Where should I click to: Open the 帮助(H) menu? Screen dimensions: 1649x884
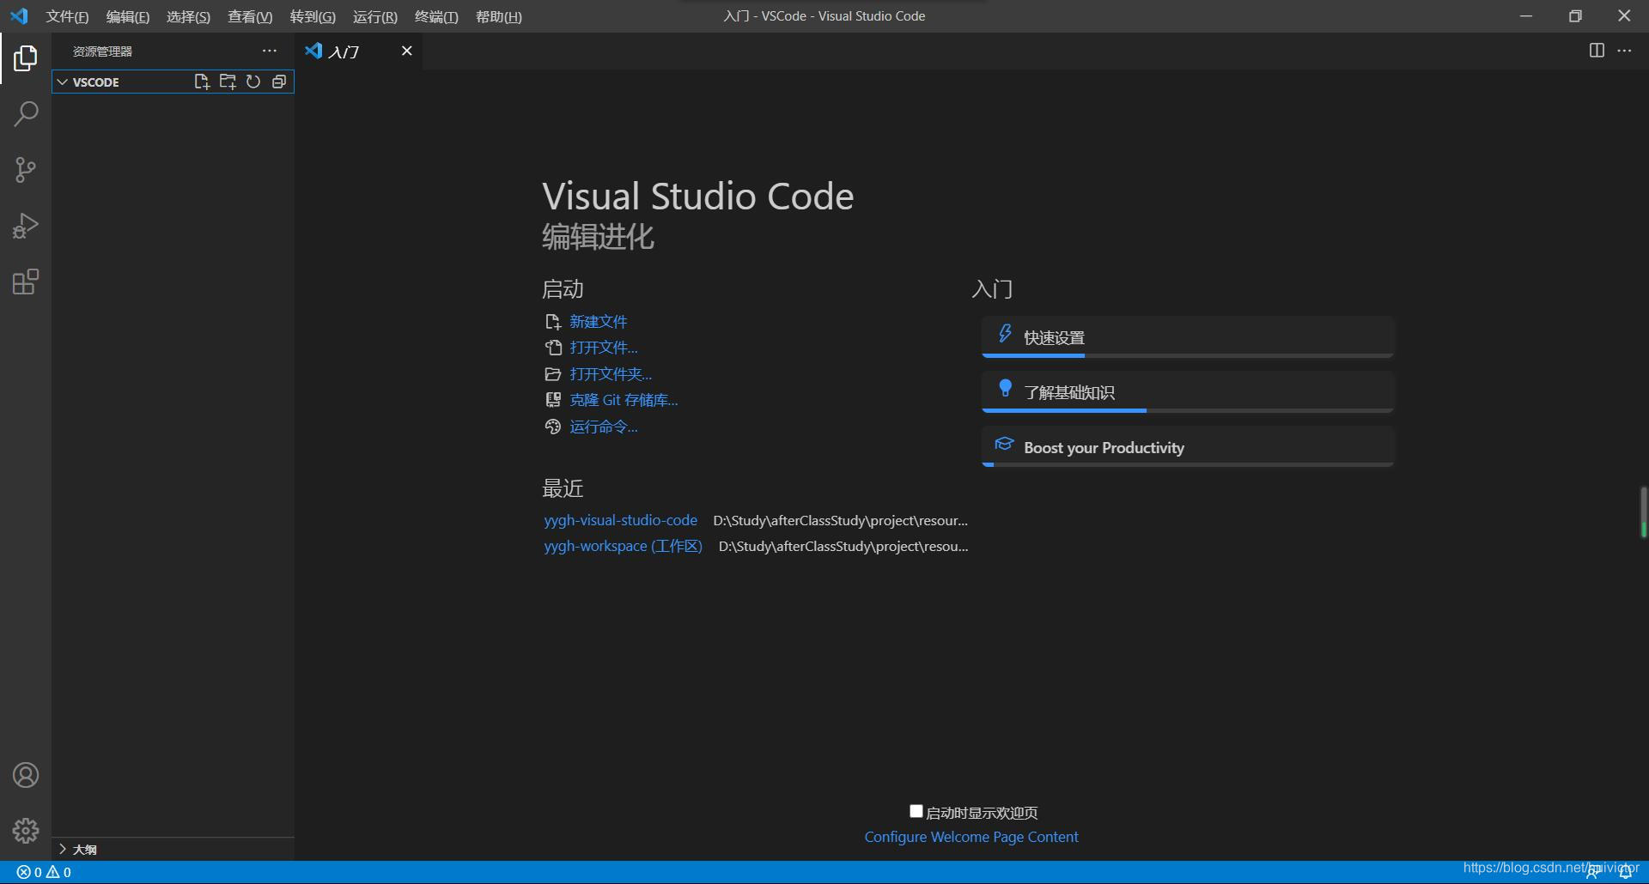[x=499, y=16]
